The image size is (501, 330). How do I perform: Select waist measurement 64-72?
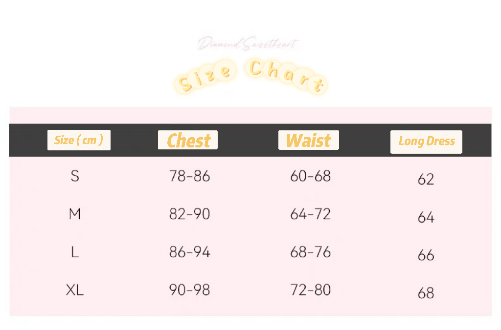tap(310, 214)
